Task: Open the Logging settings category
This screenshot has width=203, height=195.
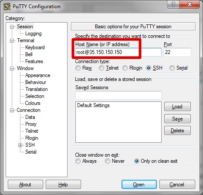Action: [x=34, y=34]
